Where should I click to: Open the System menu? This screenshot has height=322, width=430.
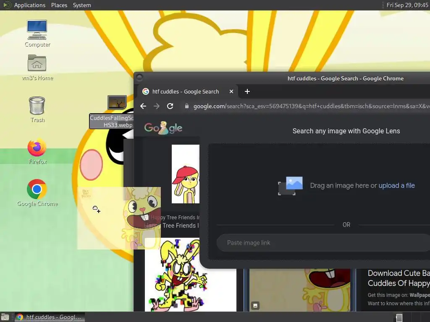coord(82,5)
